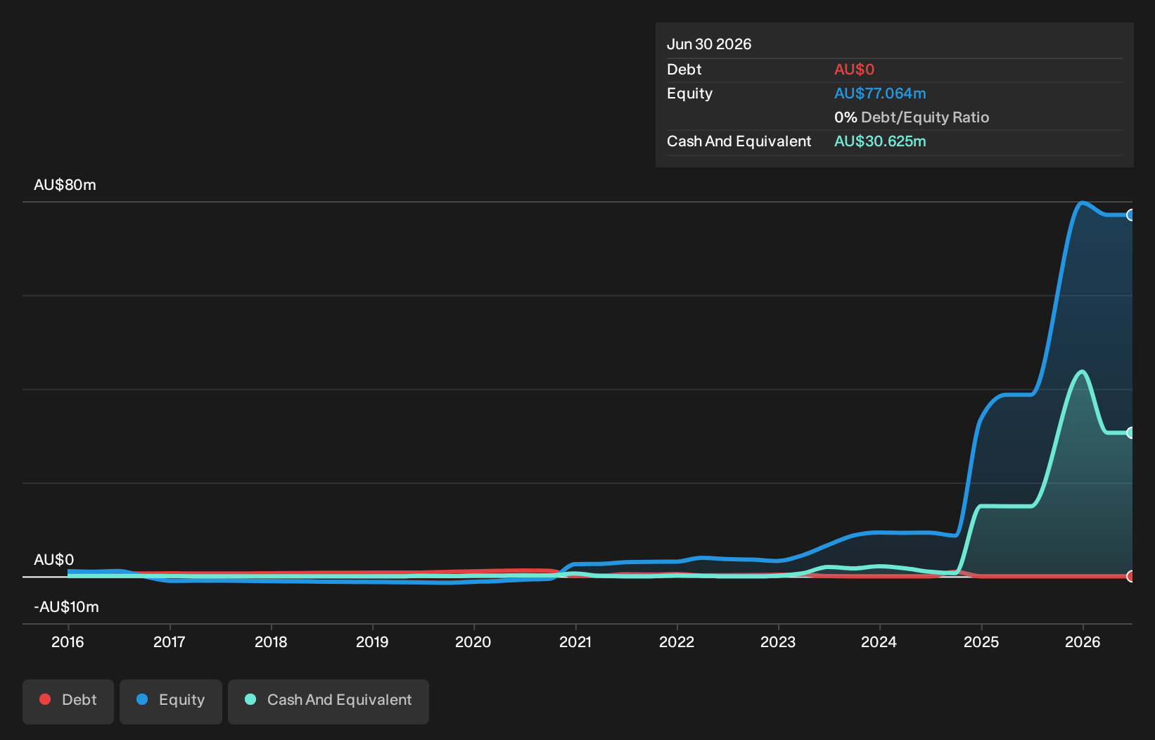This screenshot has height=740, width=1155.
Task: Click the 2021 x-axis label
Action: click(x=575, y=642)
